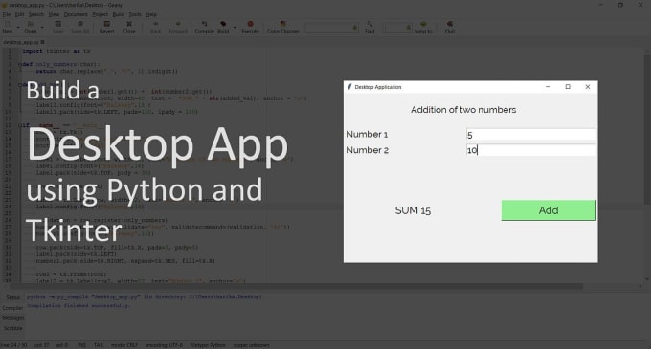Click the editor horizontal scrollbar
Viewport: 651px width, 349px height.
(x=297, y=287)
